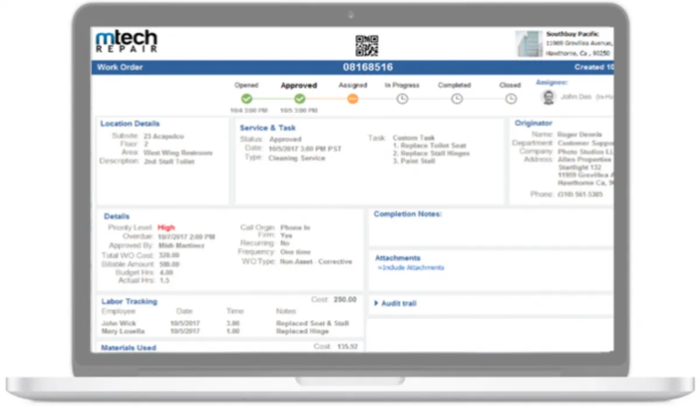Click task item Replace Stall Hinges
This screenshot has height=406, width=700.
pos(431,153)
